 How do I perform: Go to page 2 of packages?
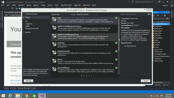pos(84,76)
